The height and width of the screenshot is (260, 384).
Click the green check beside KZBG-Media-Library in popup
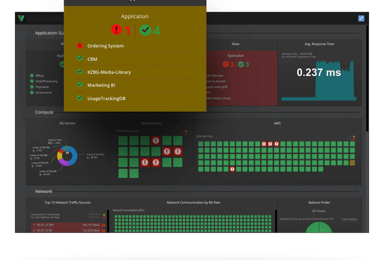(80, 71)
